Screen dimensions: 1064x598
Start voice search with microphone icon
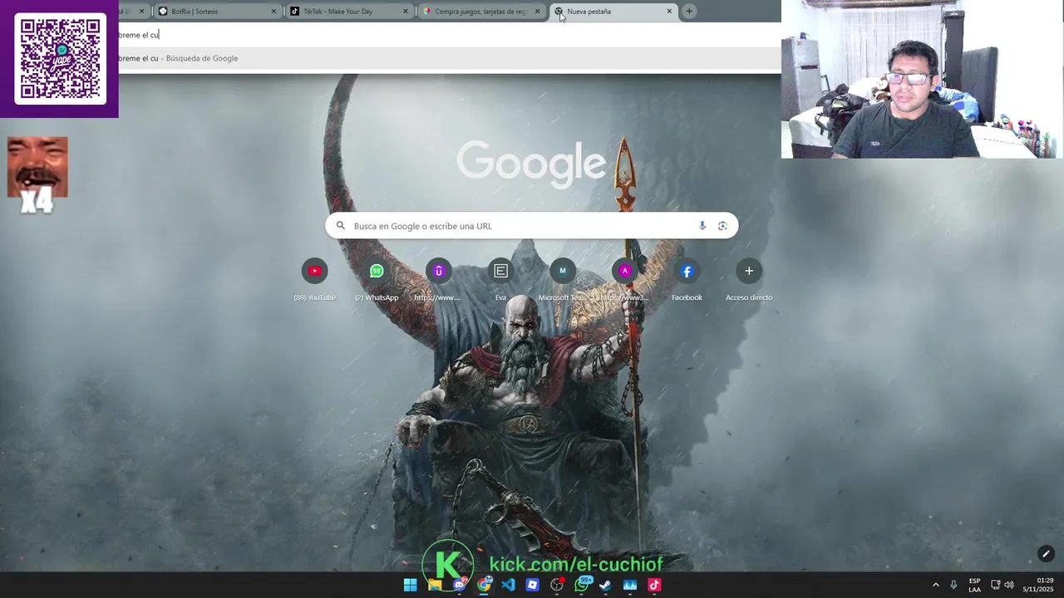pos(702,226)
